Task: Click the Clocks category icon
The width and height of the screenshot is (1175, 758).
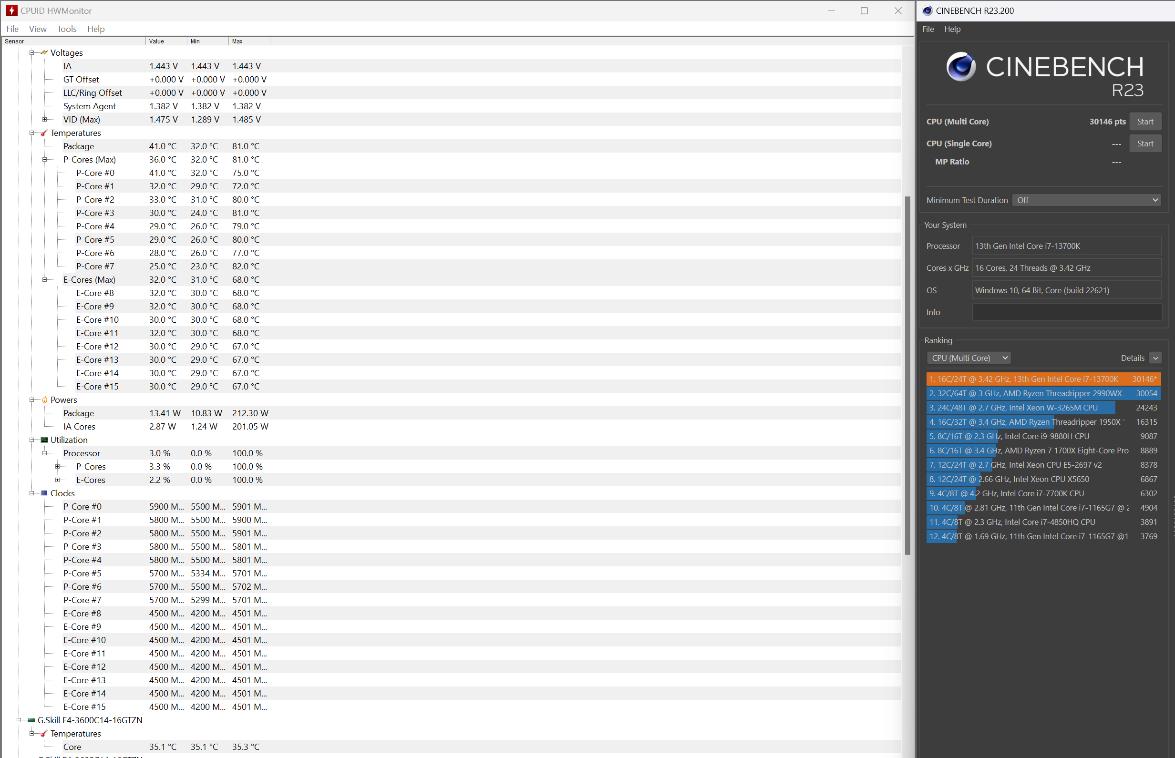Action: [x=44, y=493]
